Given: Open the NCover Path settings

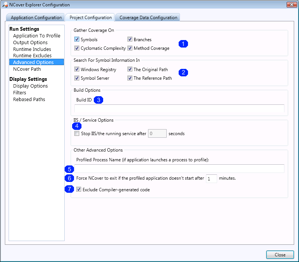Looking at the screenshot, I should click(x=27, y=69).
